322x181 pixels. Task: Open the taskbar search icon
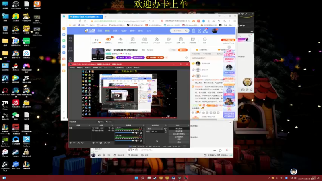click(142, 178)
